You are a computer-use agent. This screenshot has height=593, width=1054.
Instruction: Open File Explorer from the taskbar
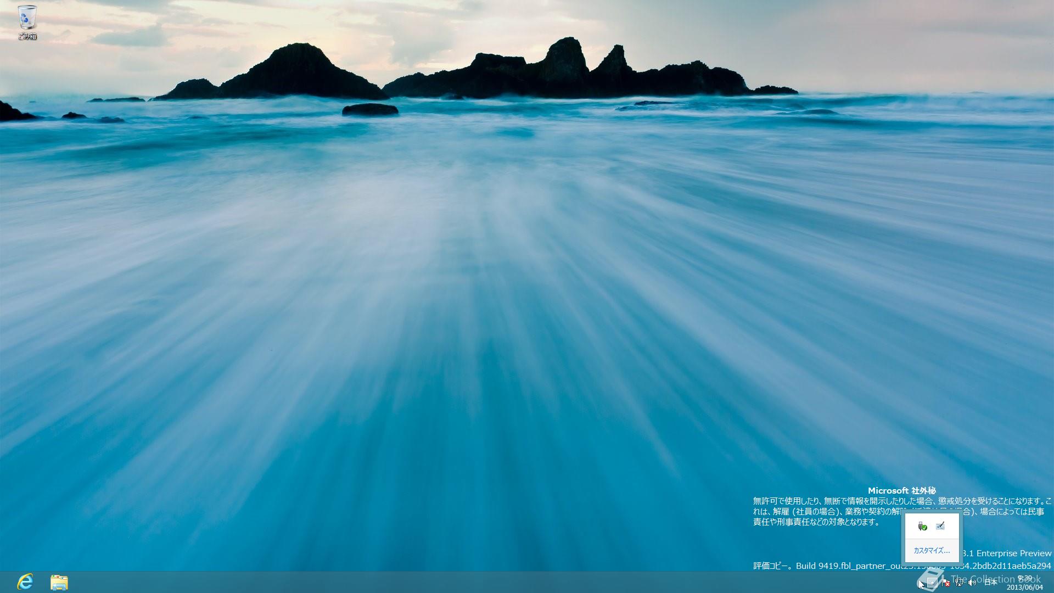59,582
